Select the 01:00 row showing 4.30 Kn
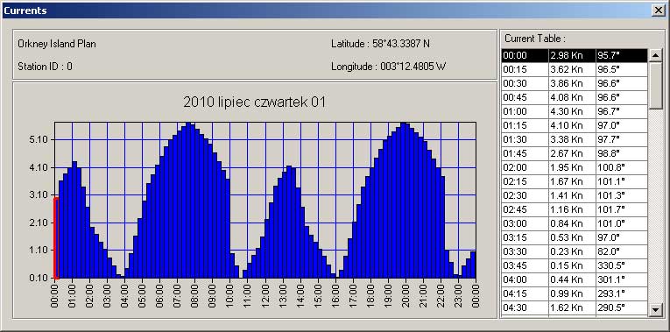This screenshot has width=670, height=332. point(575,111)
